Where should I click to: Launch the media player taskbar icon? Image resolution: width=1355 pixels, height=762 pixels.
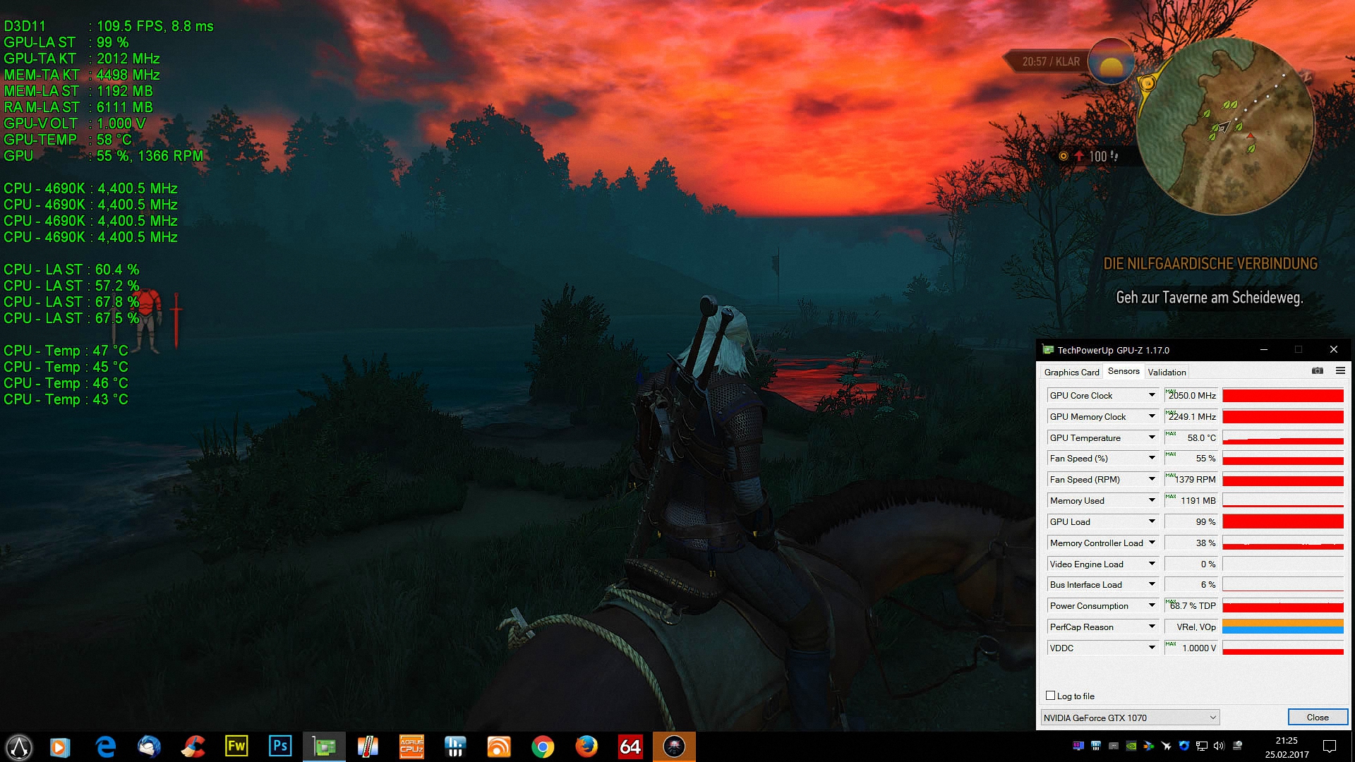click(60, 746)
